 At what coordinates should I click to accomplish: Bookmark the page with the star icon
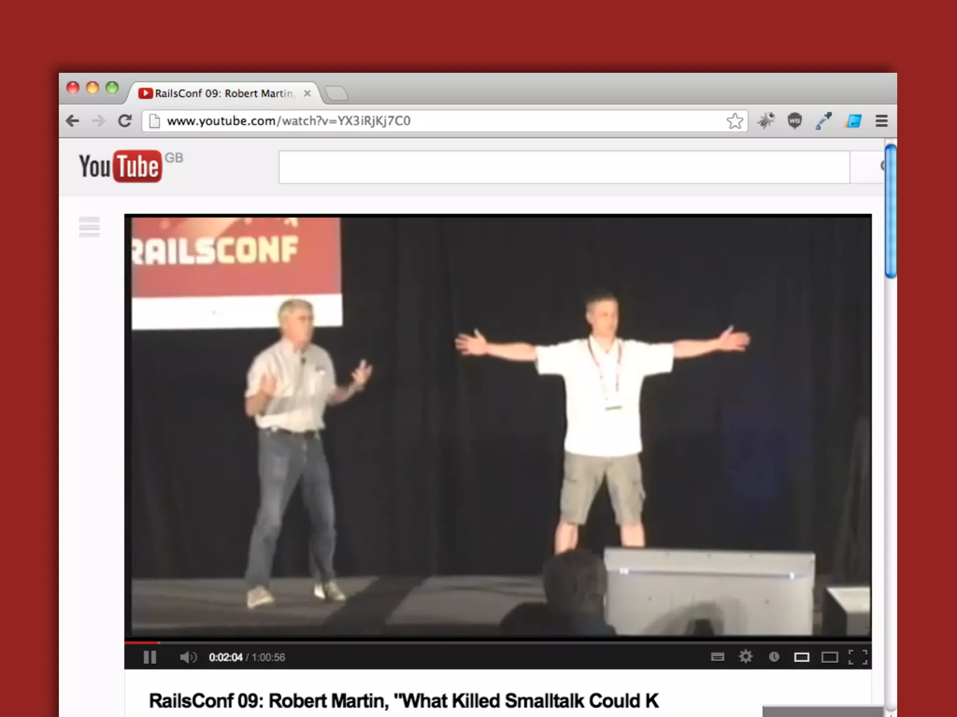[x=735, y=121]
